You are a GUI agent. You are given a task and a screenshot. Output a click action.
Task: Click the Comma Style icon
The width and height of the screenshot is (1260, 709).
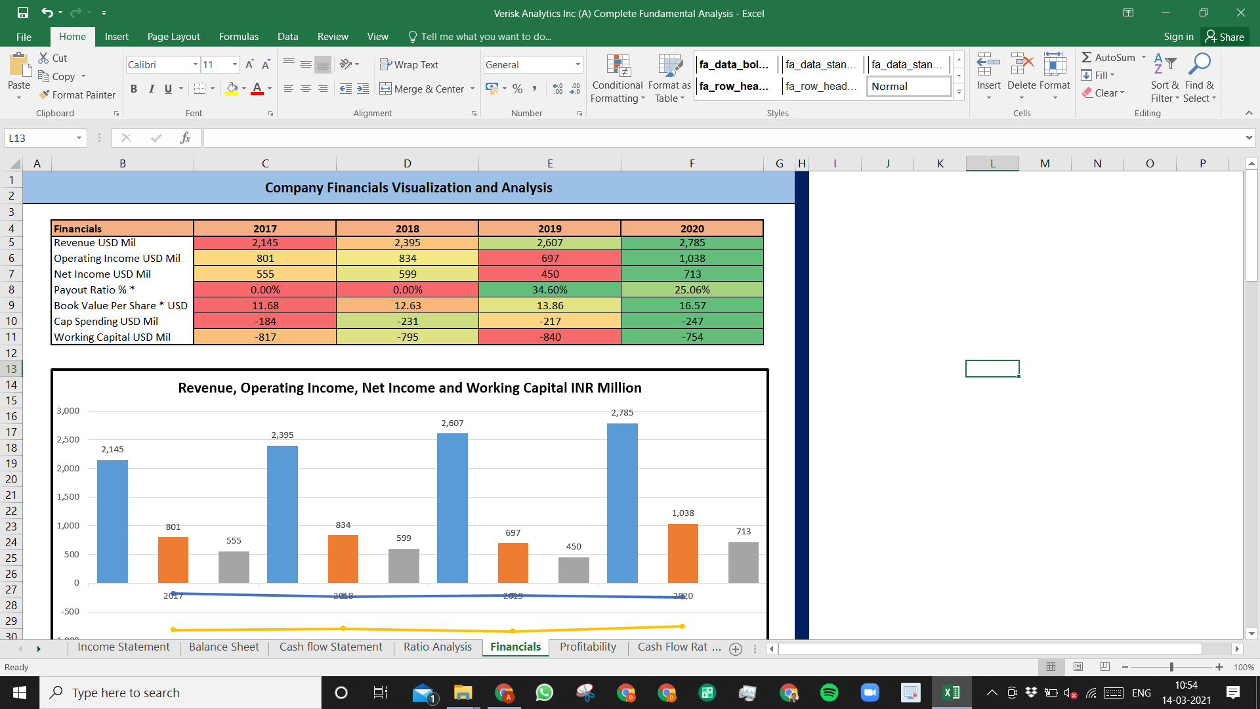point(535,89)
